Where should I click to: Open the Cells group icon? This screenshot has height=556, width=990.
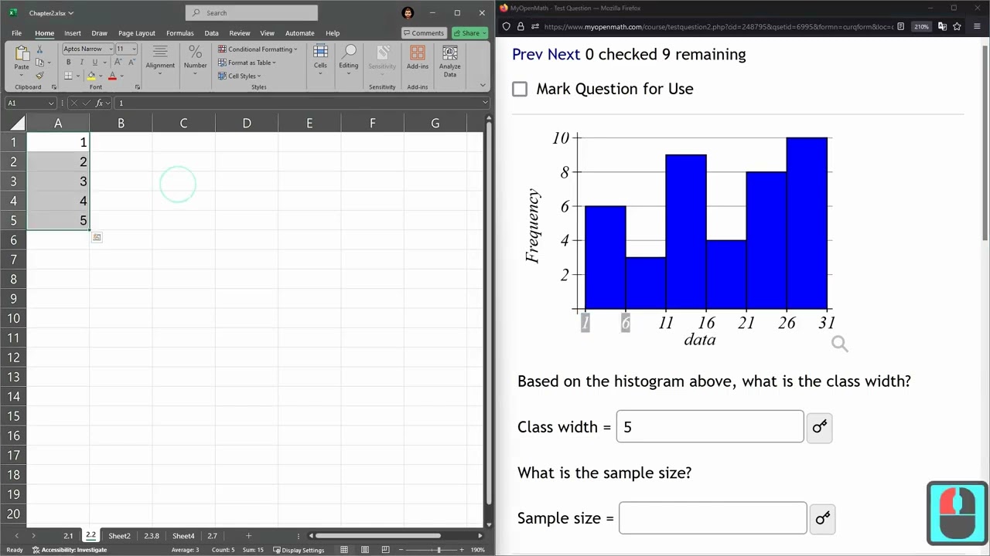tap(320, 53)
